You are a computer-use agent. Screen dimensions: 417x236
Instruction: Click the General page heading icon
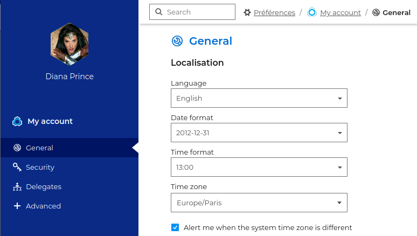click(177, 41)
